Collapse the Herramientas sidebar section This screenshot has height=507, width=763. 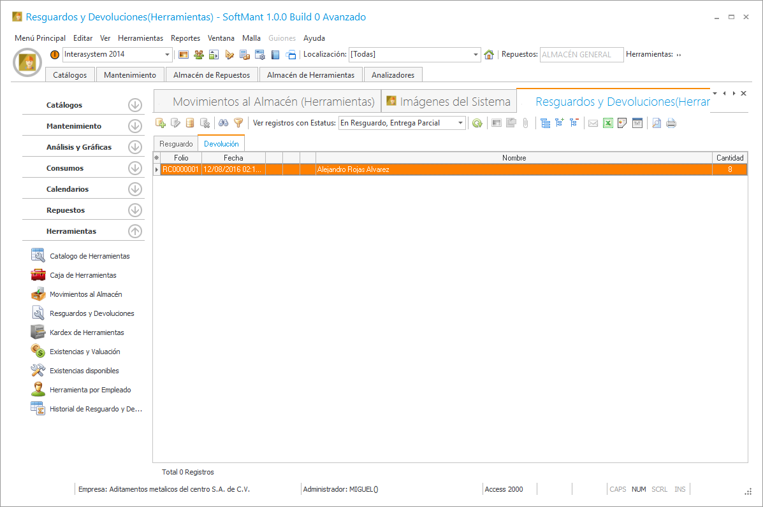click(134, 231)
